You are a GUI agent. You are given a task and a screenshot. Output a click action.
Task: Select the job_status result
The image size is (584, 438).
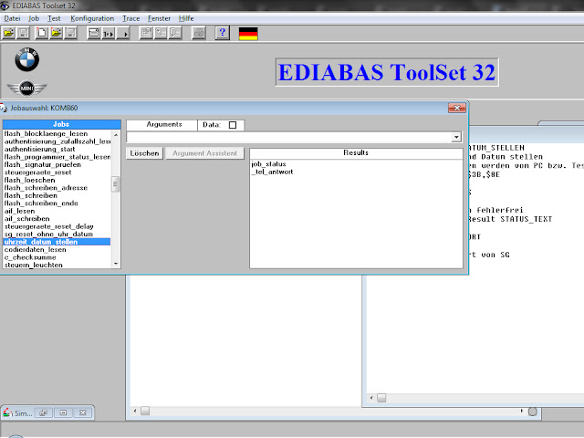[268, 164]
